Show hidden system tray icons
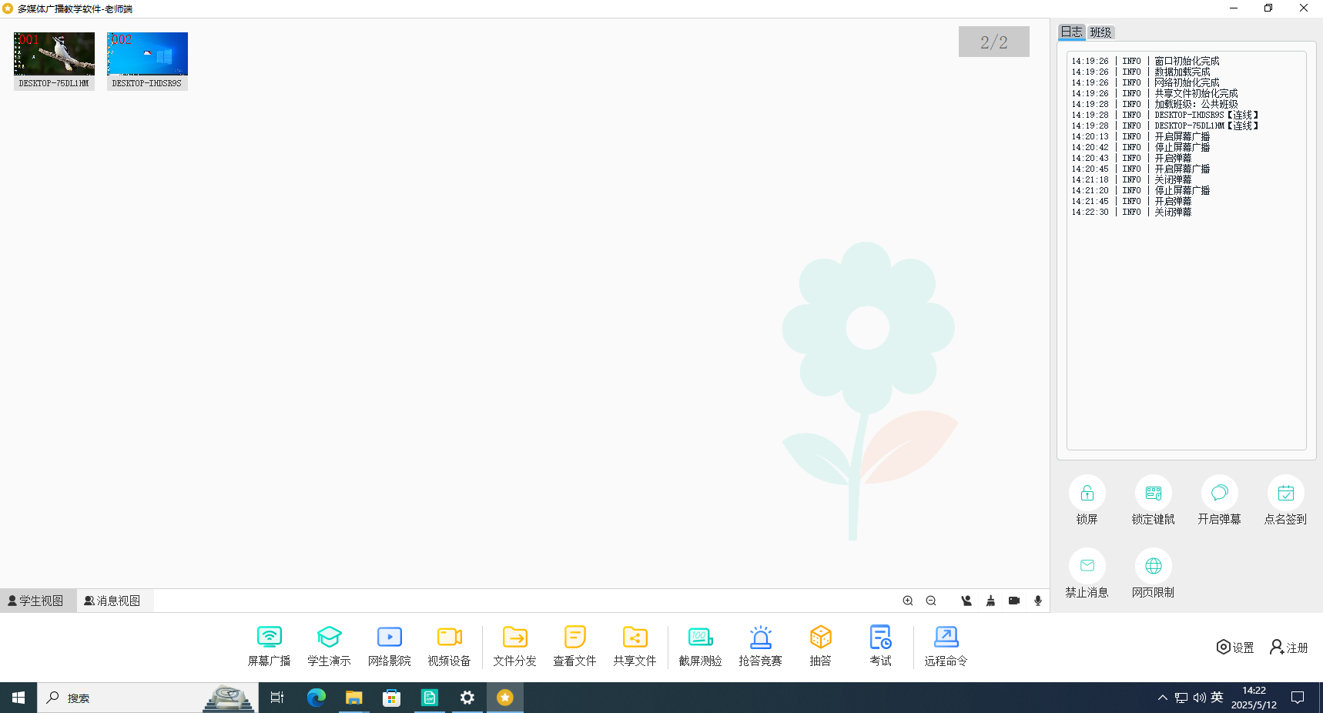 tap(1162, 698)
